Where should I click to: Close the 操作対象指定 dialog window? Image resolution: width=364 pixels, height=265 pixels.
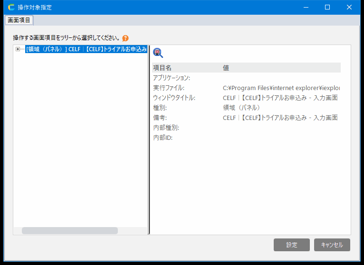(349, 7)
